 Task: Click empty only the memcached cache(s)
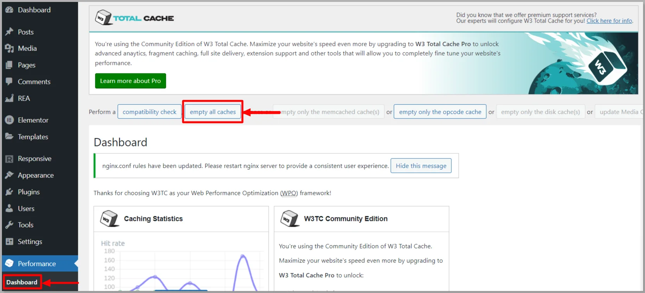[329, 112]
